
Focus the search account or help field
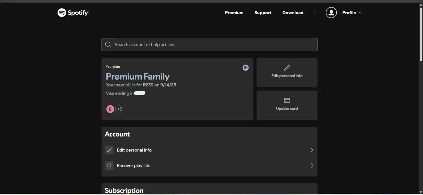[x=210, y=44]
